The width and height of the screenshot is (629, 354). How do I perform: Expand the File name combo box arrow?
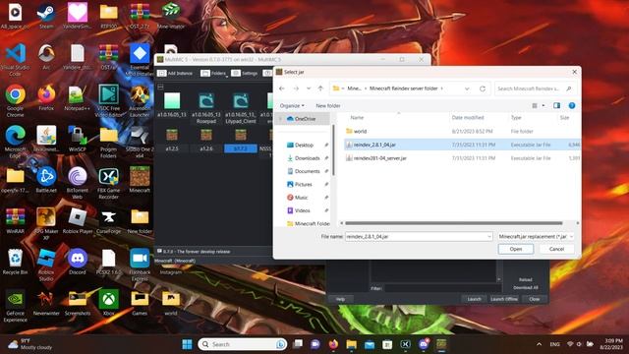[489, 236]
